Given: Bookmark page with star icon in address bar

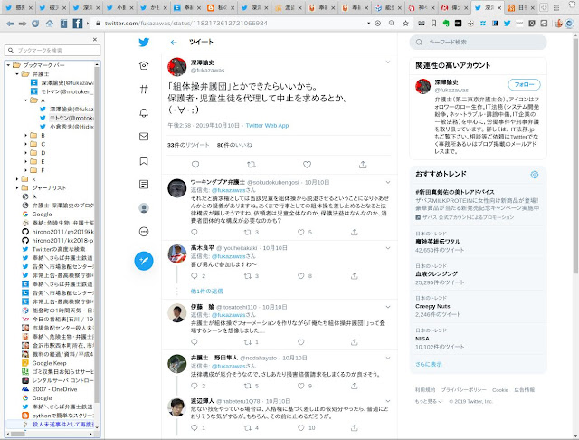Looking at the screenshot, I should (x=406, y=24).
